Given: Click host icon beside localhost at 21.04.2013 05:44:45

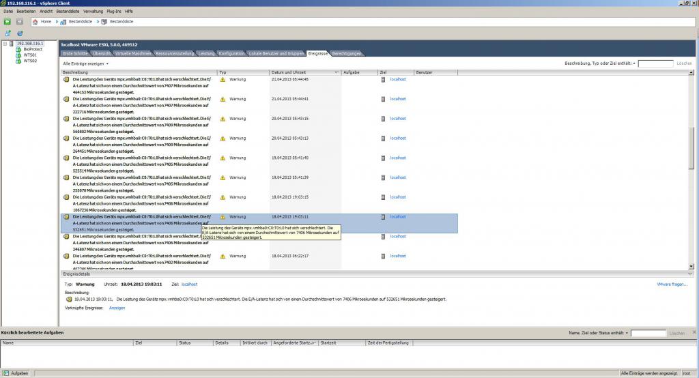Looking at the screenshot, I should [383, 79].
